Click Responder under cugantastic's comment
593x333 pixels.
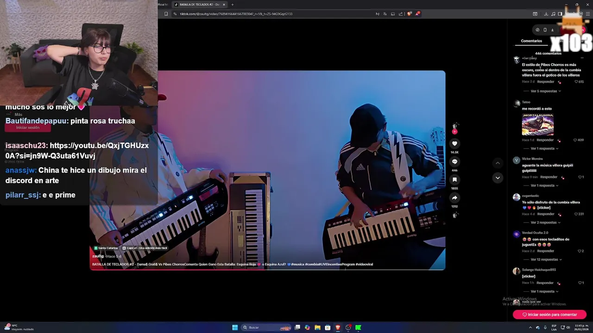tap(546, 214)
